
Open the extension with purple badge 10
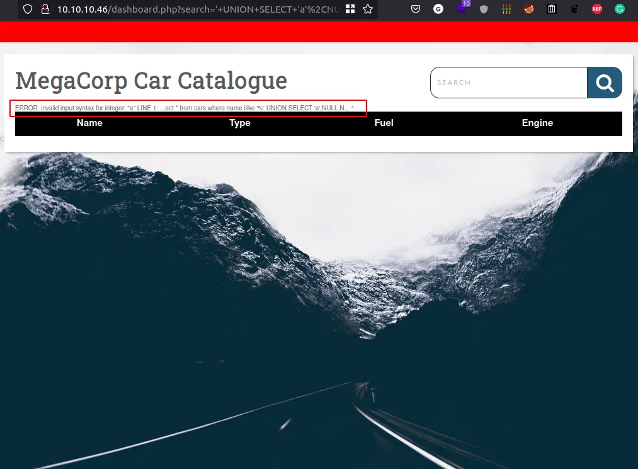click(462, 9)
